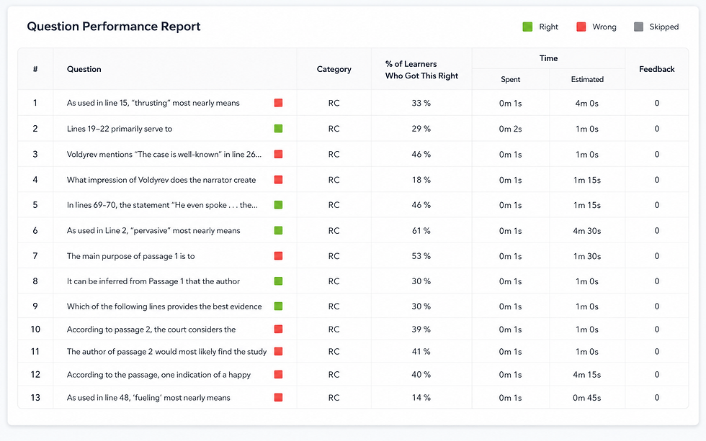Click the gray Skipped legend square
706x441 pixels.
coord(638,27)
